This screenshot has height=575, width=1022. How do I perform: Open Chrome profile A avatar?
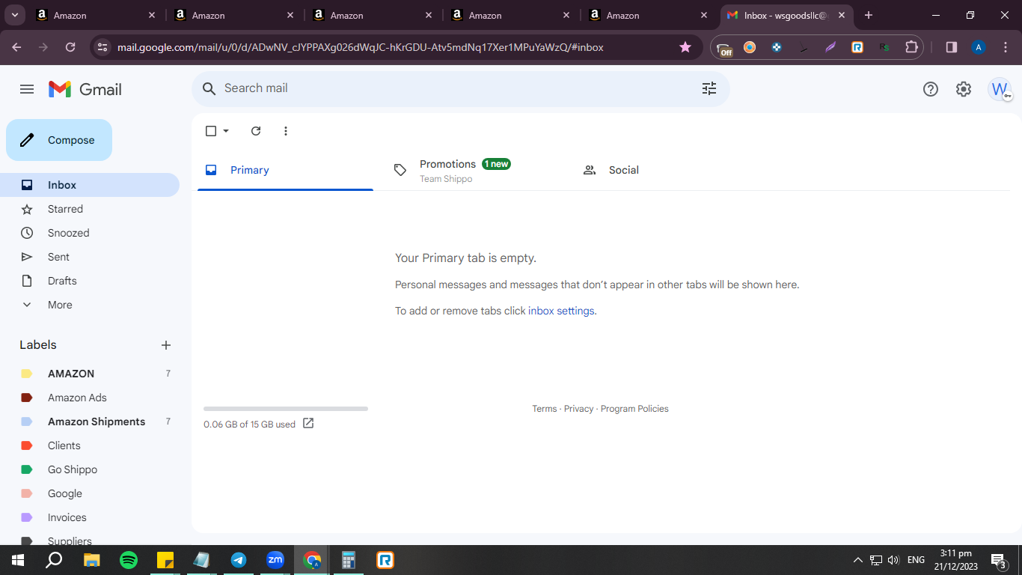pyautogui.click(x=978, y=47)
